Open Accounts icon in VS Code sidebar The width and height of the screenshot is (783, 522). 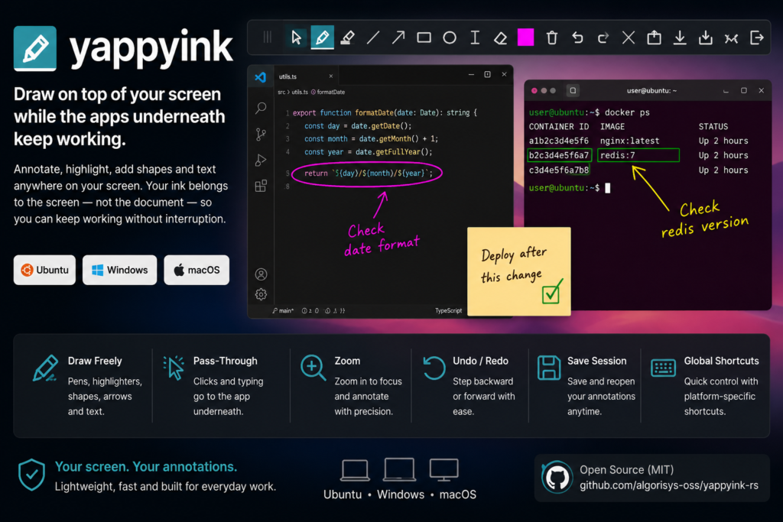click(261, 274)
